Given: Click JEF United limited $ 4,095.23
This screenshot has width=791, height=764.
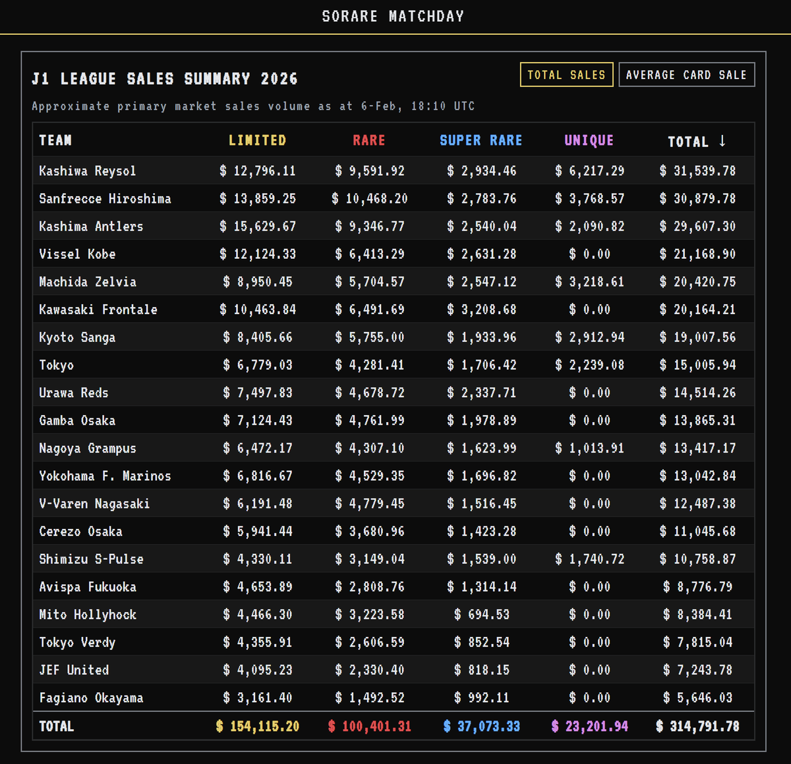Looking at the screenshot, I should [258, 669].
